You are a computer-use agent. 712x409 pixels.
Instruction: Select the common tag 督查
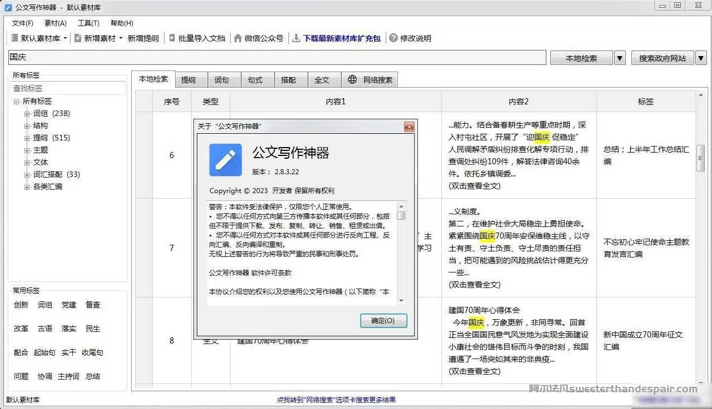tap(93, 305)
